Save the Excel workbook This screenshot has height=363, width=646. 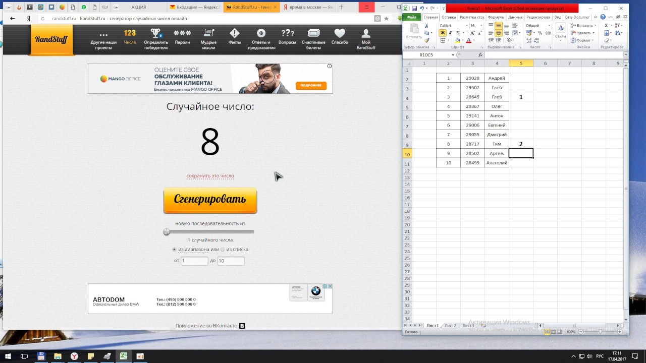(x=414, y=8)
